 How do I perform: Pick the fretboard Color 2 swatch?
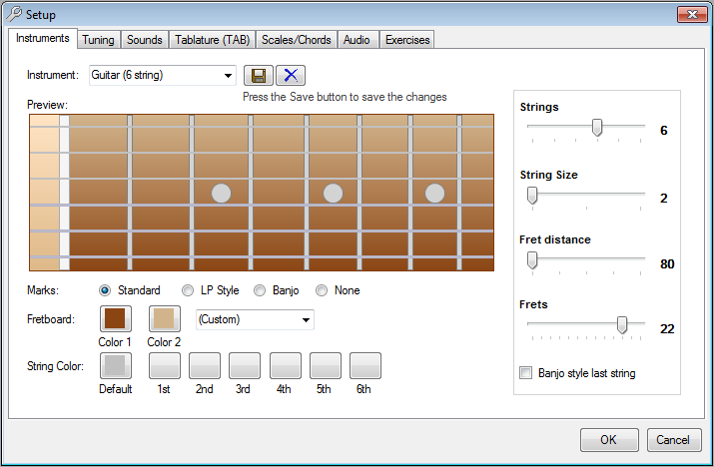coord(165,319)
